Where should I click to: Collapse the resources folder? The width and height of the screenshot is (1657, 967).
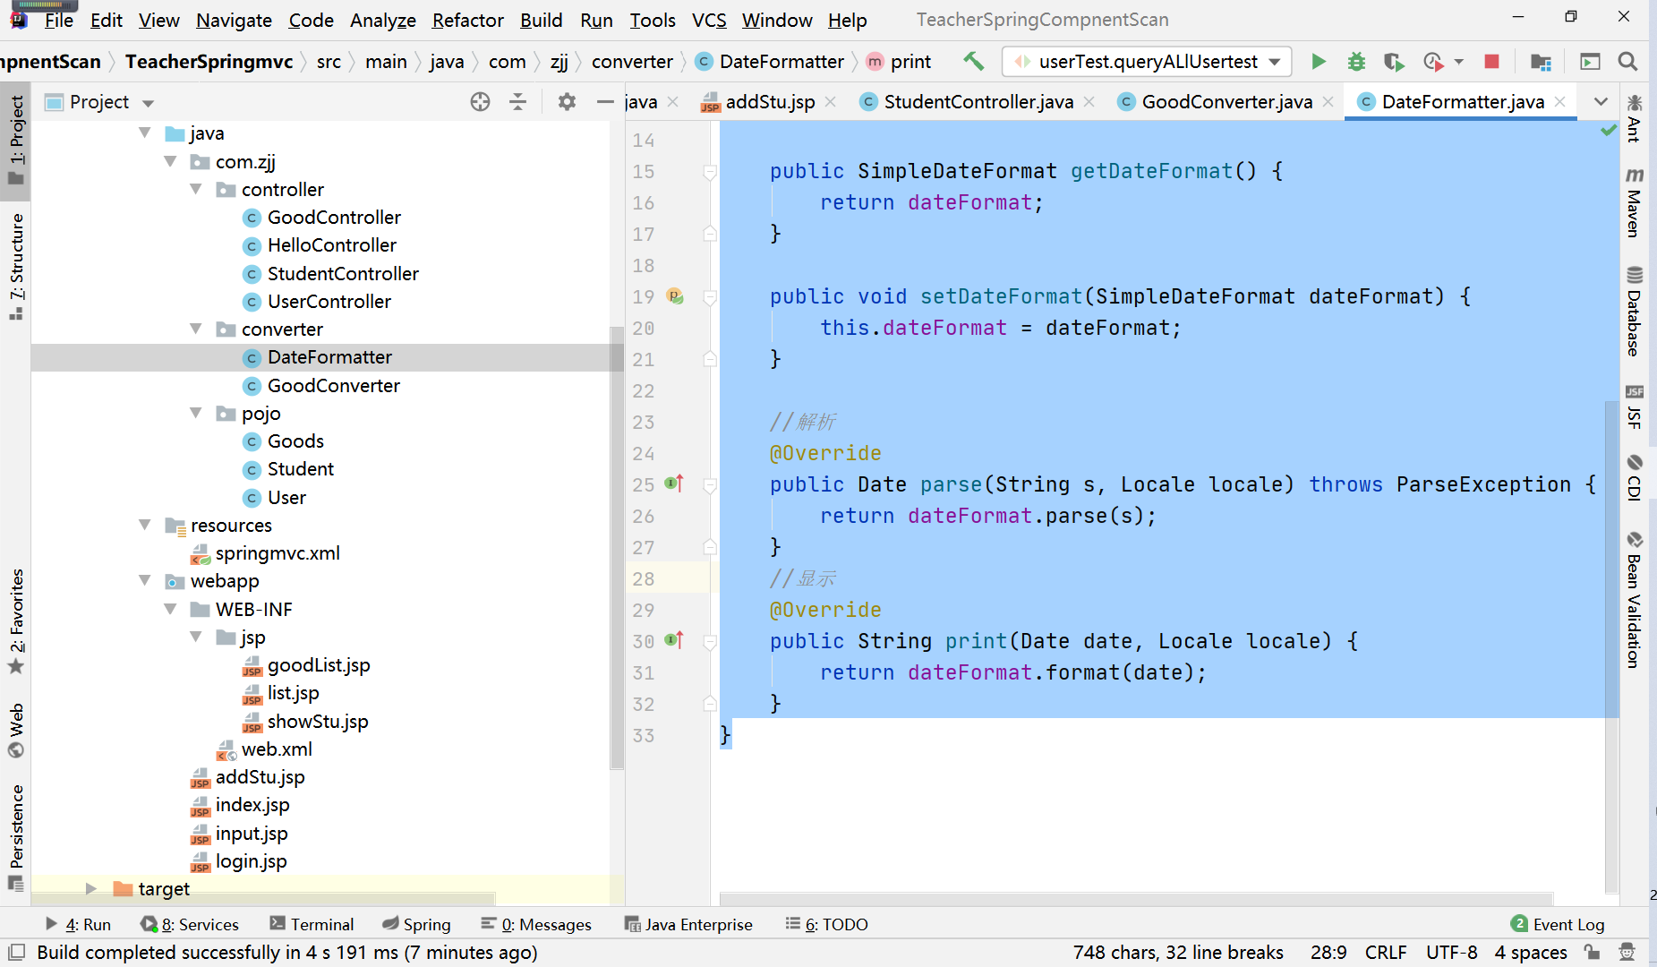click(x=145, y=526)
